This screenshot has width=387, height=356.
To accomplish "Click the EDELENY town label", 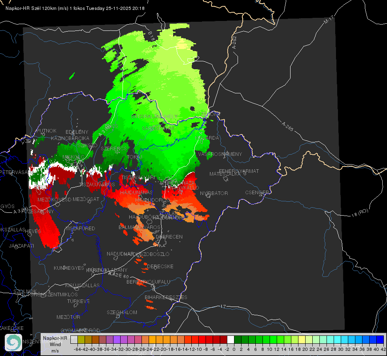I will tap(77, 132).
